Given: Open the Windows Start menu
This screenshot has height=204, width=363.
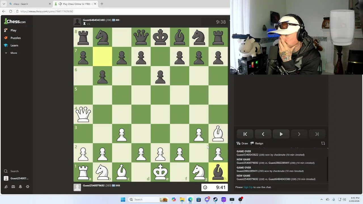Looking at the screenshot, I should [x=123, y=199].
